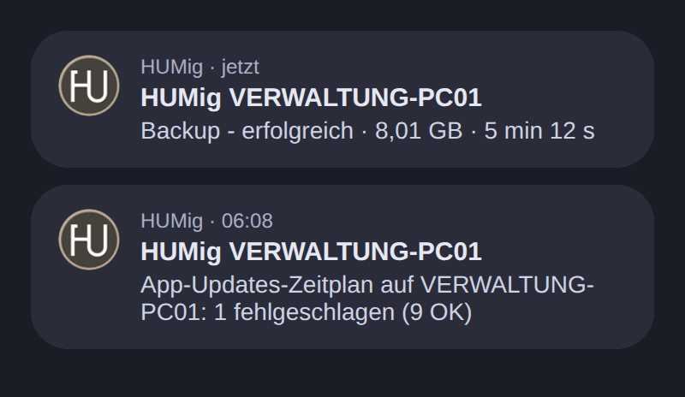
Task: Select the title of the 06:08 notification
Action: tap(311, 252)
